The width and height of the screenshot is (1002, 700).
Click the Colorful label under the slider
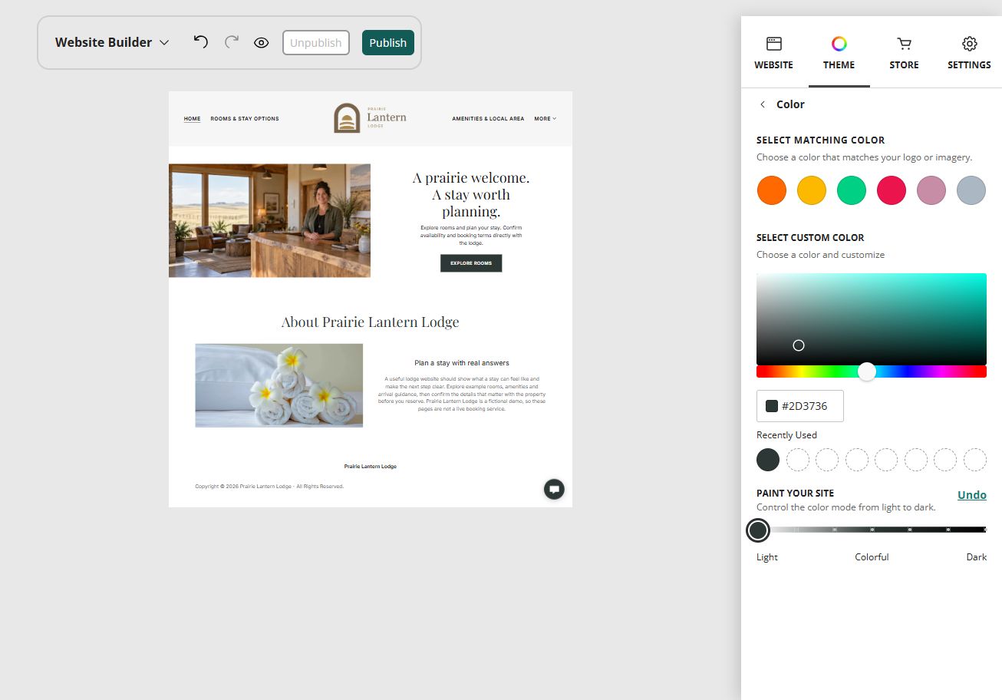click(872, 557)
